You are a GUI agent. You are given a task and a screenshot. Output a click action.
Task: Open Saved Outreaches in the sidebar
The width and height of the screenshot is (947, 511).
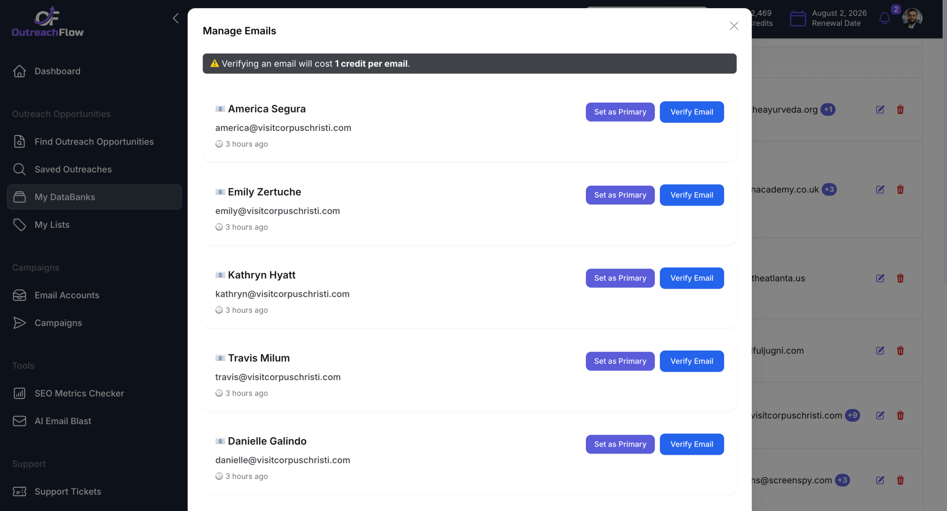(73, 169)
